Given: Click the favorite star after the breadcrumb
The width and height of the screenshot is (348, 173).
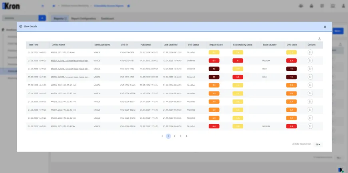Looking at the screenshot, I should (128, 6).
